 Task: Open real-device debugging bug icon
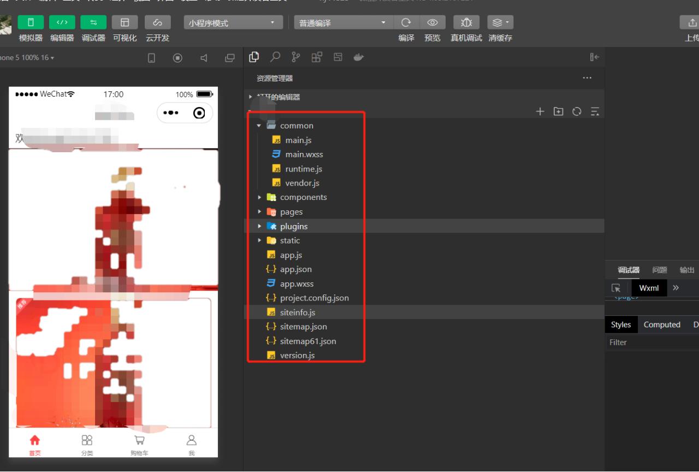(466, 22)
